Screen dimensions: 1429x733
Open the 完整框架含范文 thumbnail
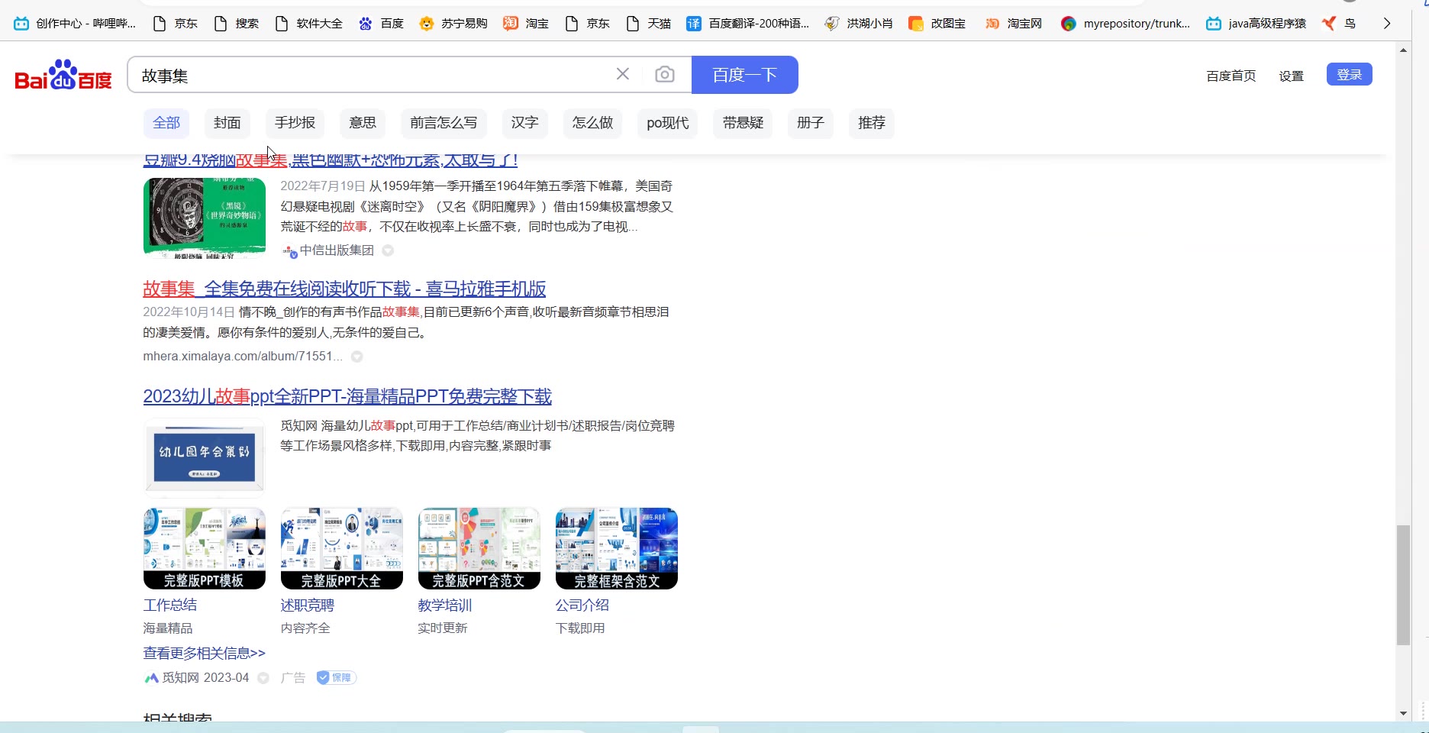pos(617,548)
